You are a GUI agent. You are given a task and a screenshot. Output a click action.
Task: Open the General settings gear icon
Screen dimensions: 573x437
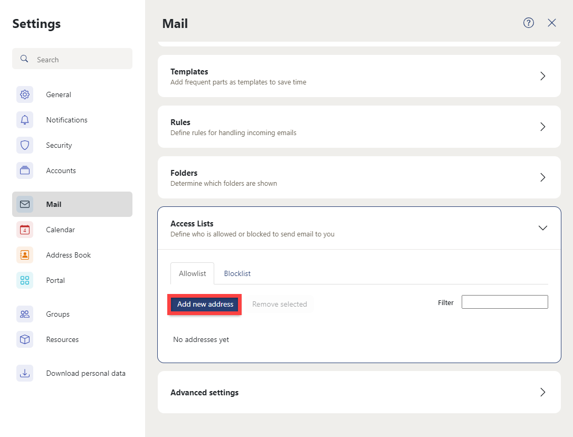(x=25, y=94)
